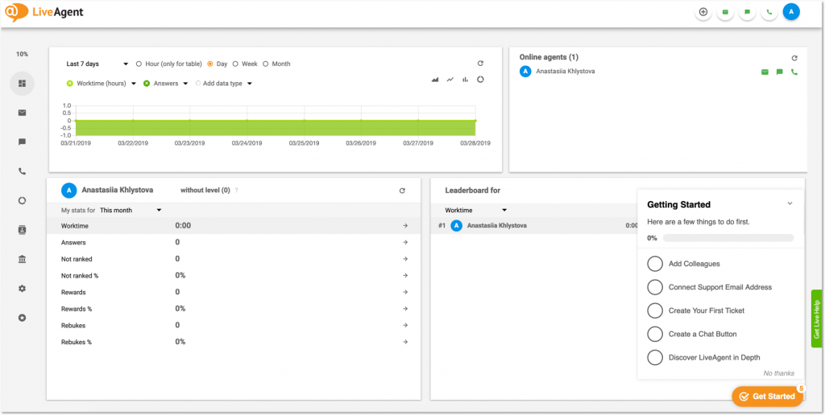This screenshot has height=415, width=825.
Task: Switch to bar chart view
Action: coord(465,80)
